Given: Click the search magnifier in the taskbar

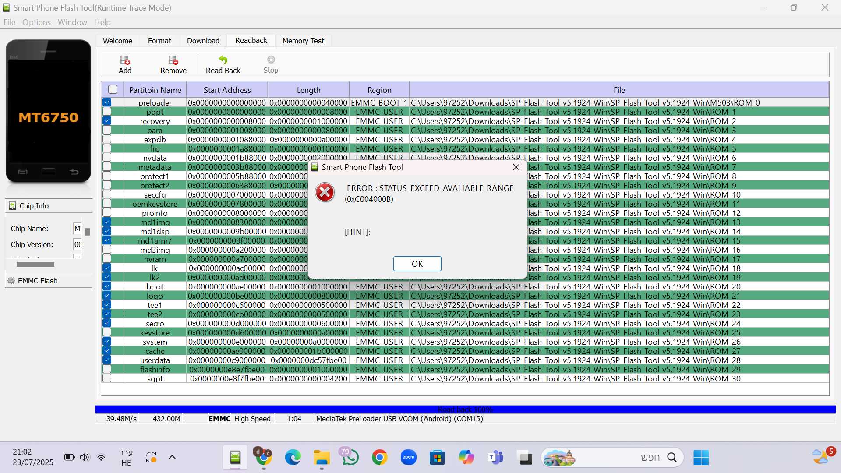Looking at the screenshot, I should 672,458.
